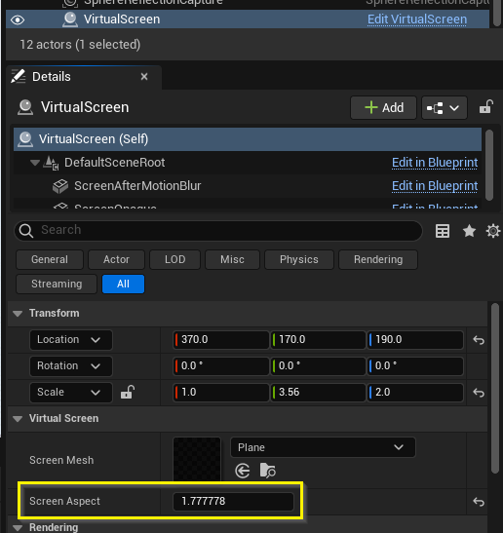Collapse the Transform section
Screen dimensions: 503x533
coord(18,314)
